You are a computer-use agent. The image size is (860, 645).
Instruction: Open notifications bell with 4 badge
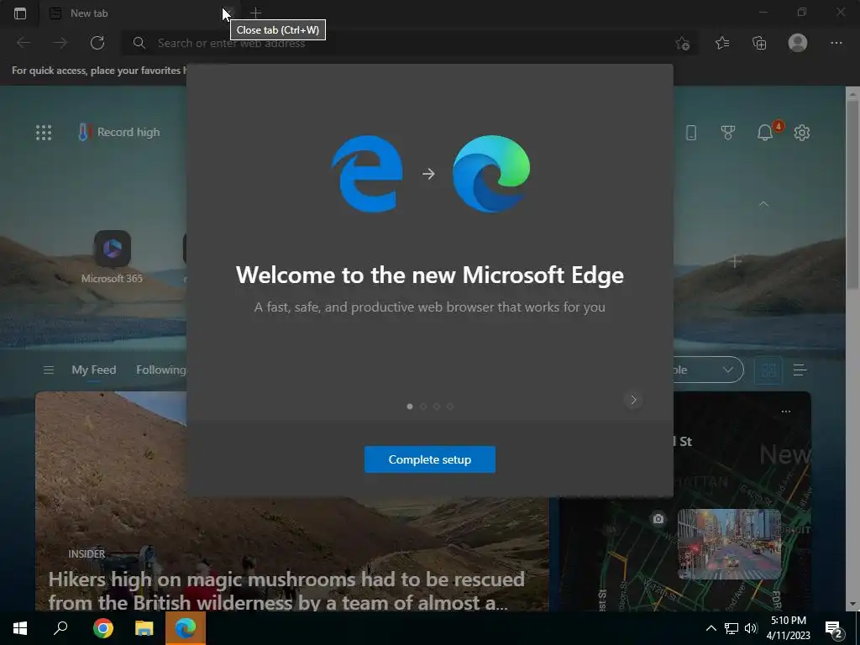pyautogui.click(x=766, y=132)
